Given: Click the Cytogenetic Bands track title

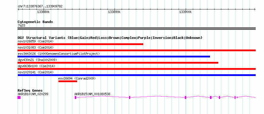Looking at the screenshot, I should point(35,22).
